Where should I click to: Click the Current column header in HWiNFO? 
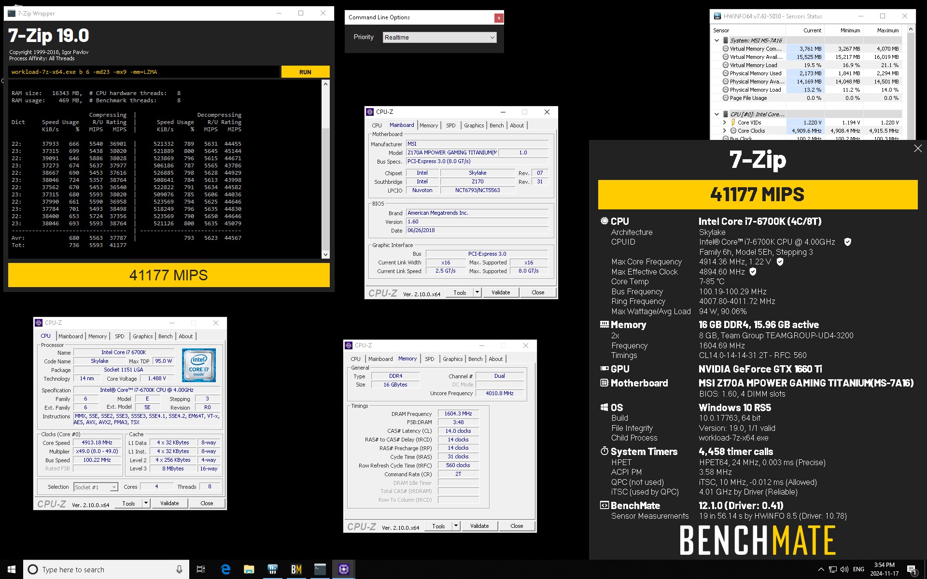point(812,30)
